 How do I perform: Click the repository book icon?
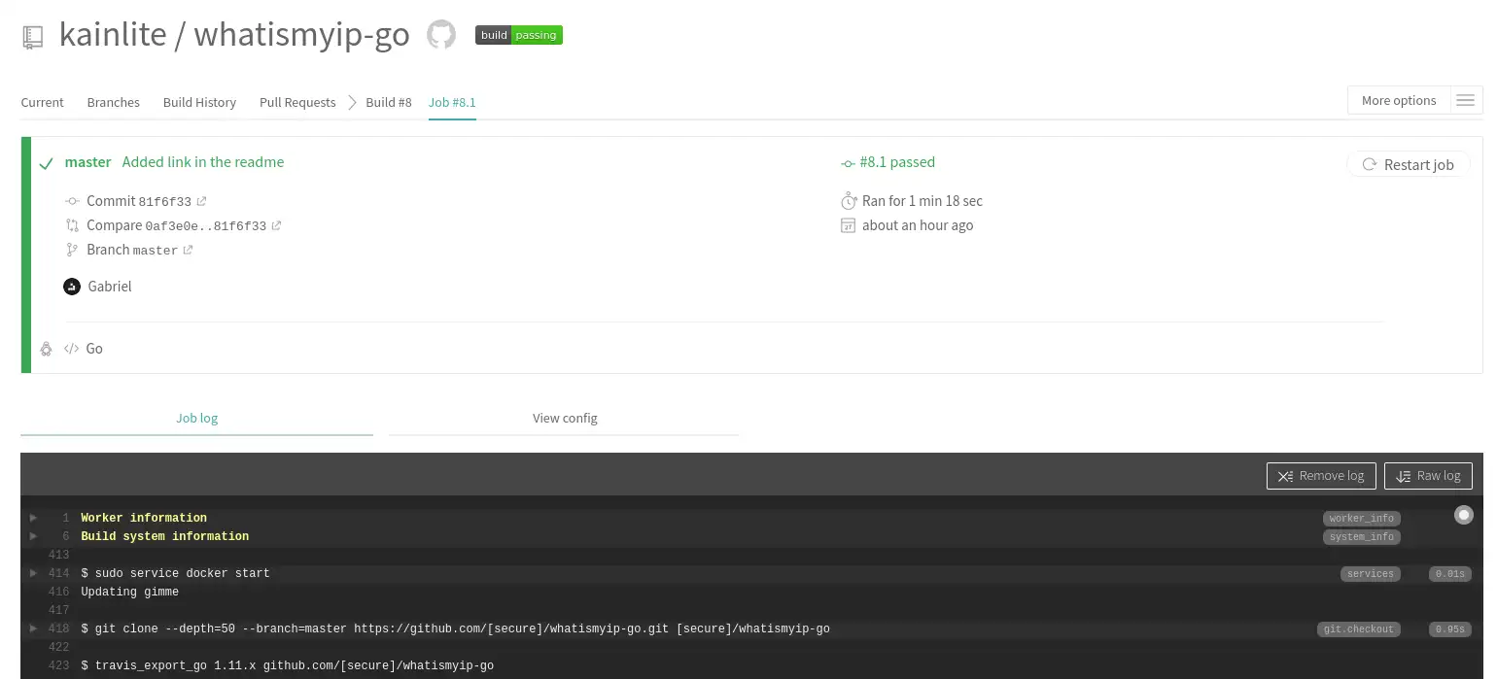[x=33, y=37]
